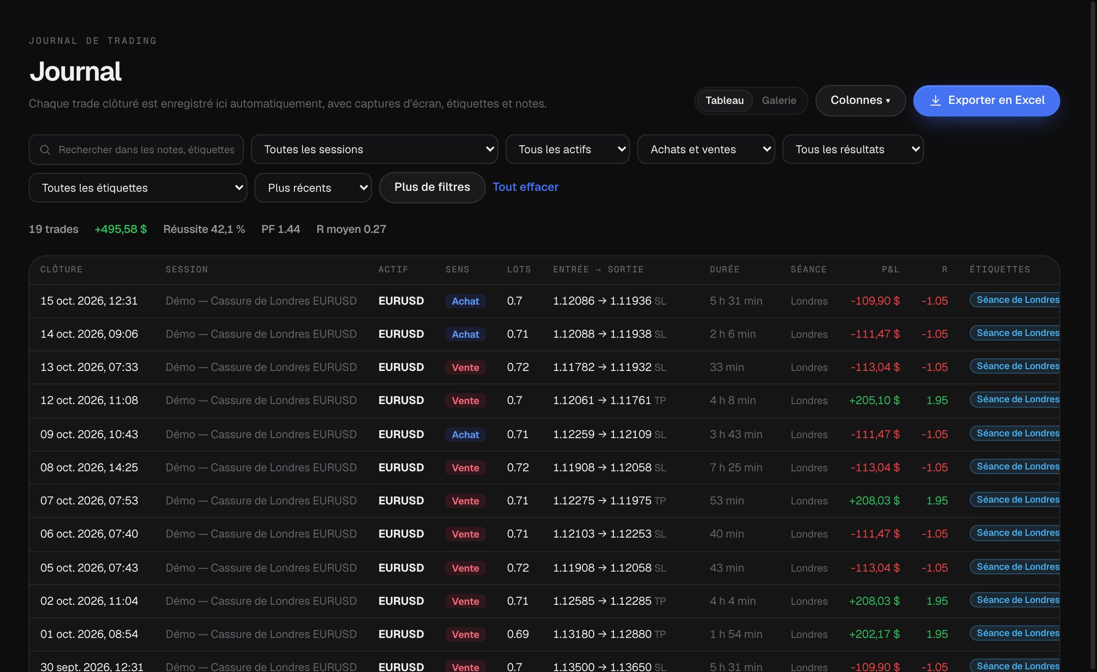Open the Achats et ventes dropdown
Viewport: 1097px width, 672px height.
(x=706, y=149)
